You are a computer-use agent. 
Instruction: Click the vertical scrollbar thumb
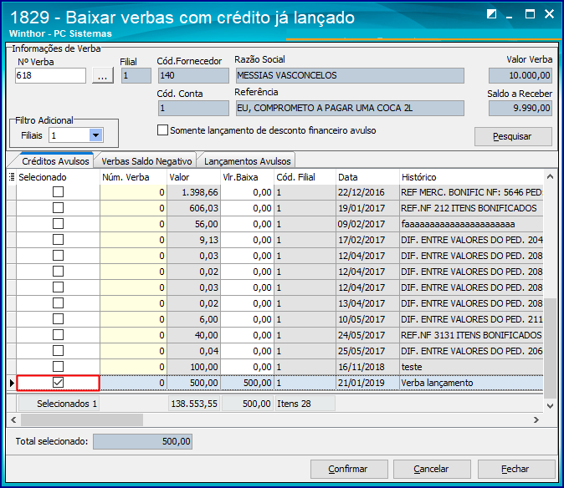point(550,348)
